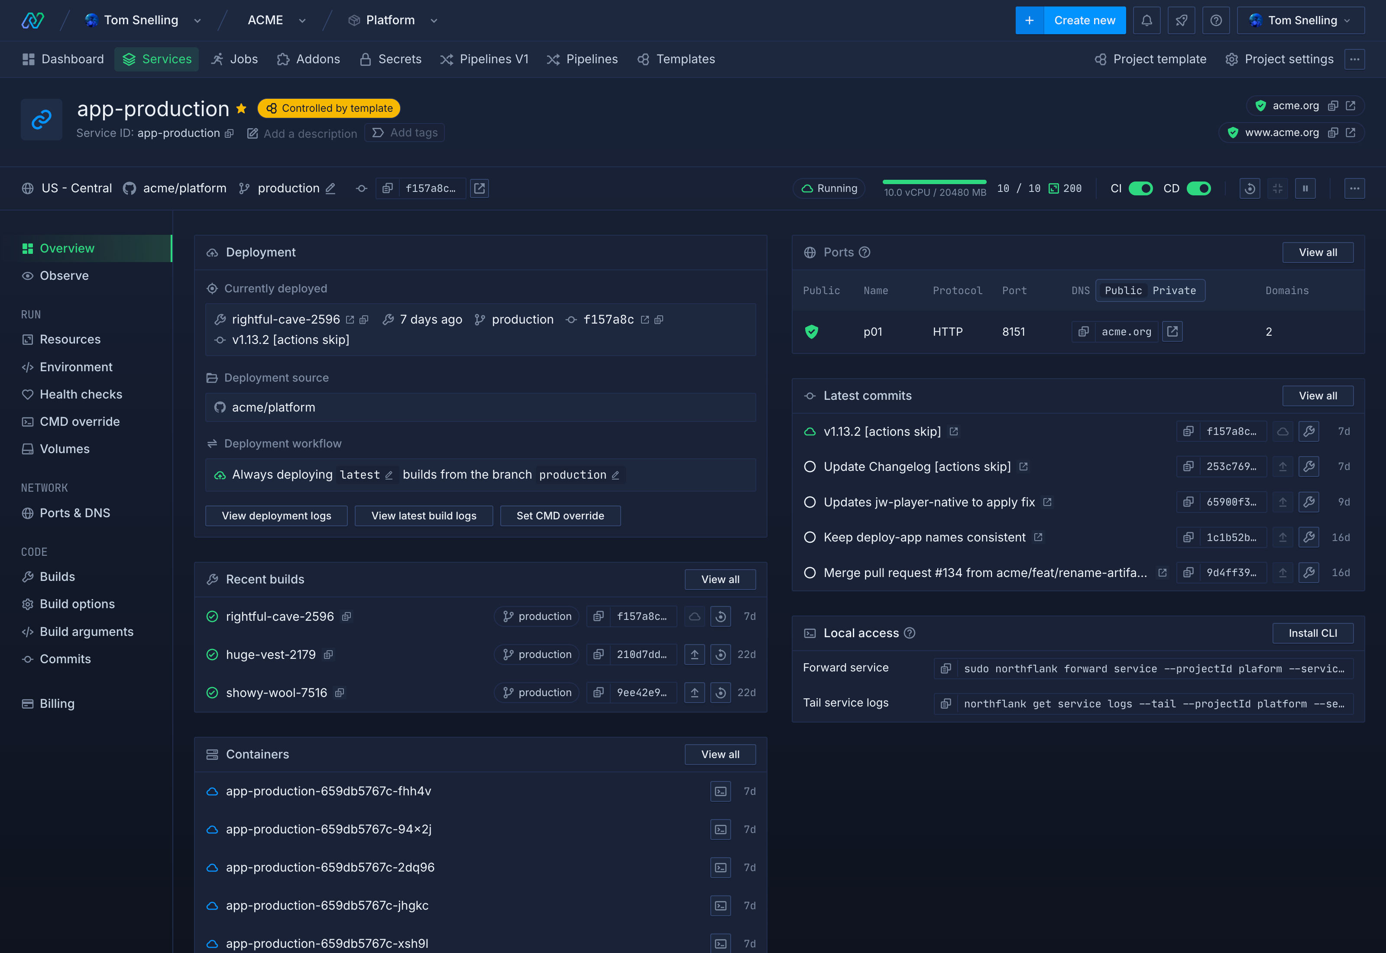Click View deployment logs button
Viewport: 1386px width, 953px height.
pos(276,516)
